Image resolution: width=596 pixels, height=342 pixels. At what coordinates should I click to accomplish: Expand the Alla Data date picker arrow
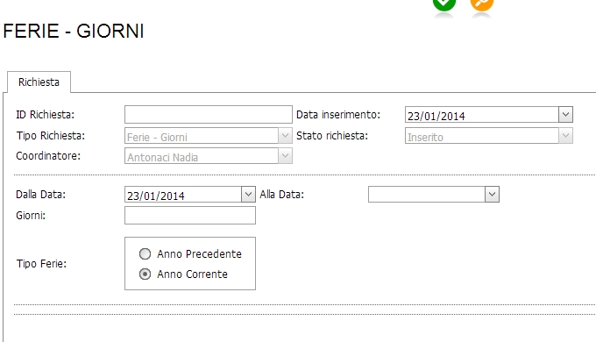point(492,195)
